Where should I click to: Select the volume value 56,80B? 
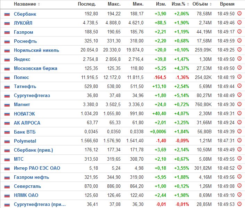click(x=204, y=132)
